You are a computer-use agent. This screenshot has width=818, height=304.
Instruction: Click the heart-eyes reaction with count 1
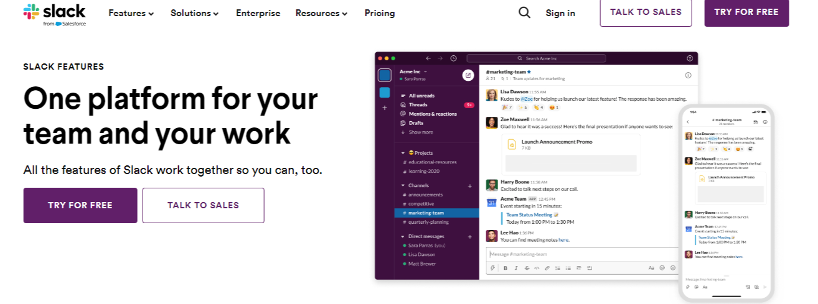[x=554, y=108]
